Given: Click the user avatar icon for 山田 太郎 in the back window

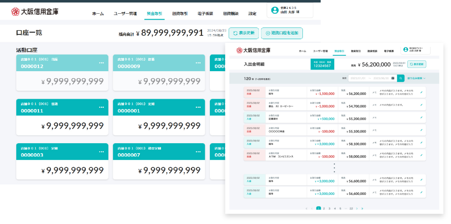Looking at the screenshot, I should click(x=275, y=10).
